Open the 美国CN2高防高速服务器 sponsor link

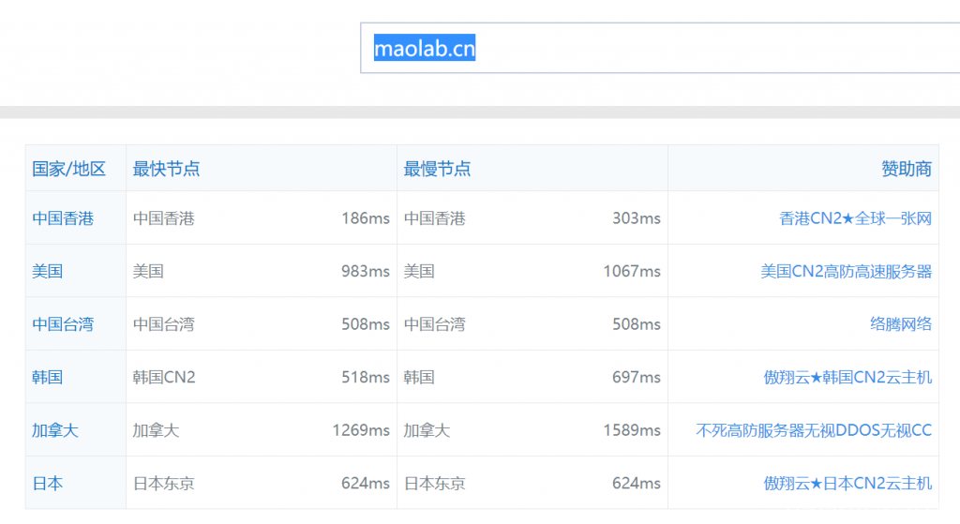click(846, 271)
